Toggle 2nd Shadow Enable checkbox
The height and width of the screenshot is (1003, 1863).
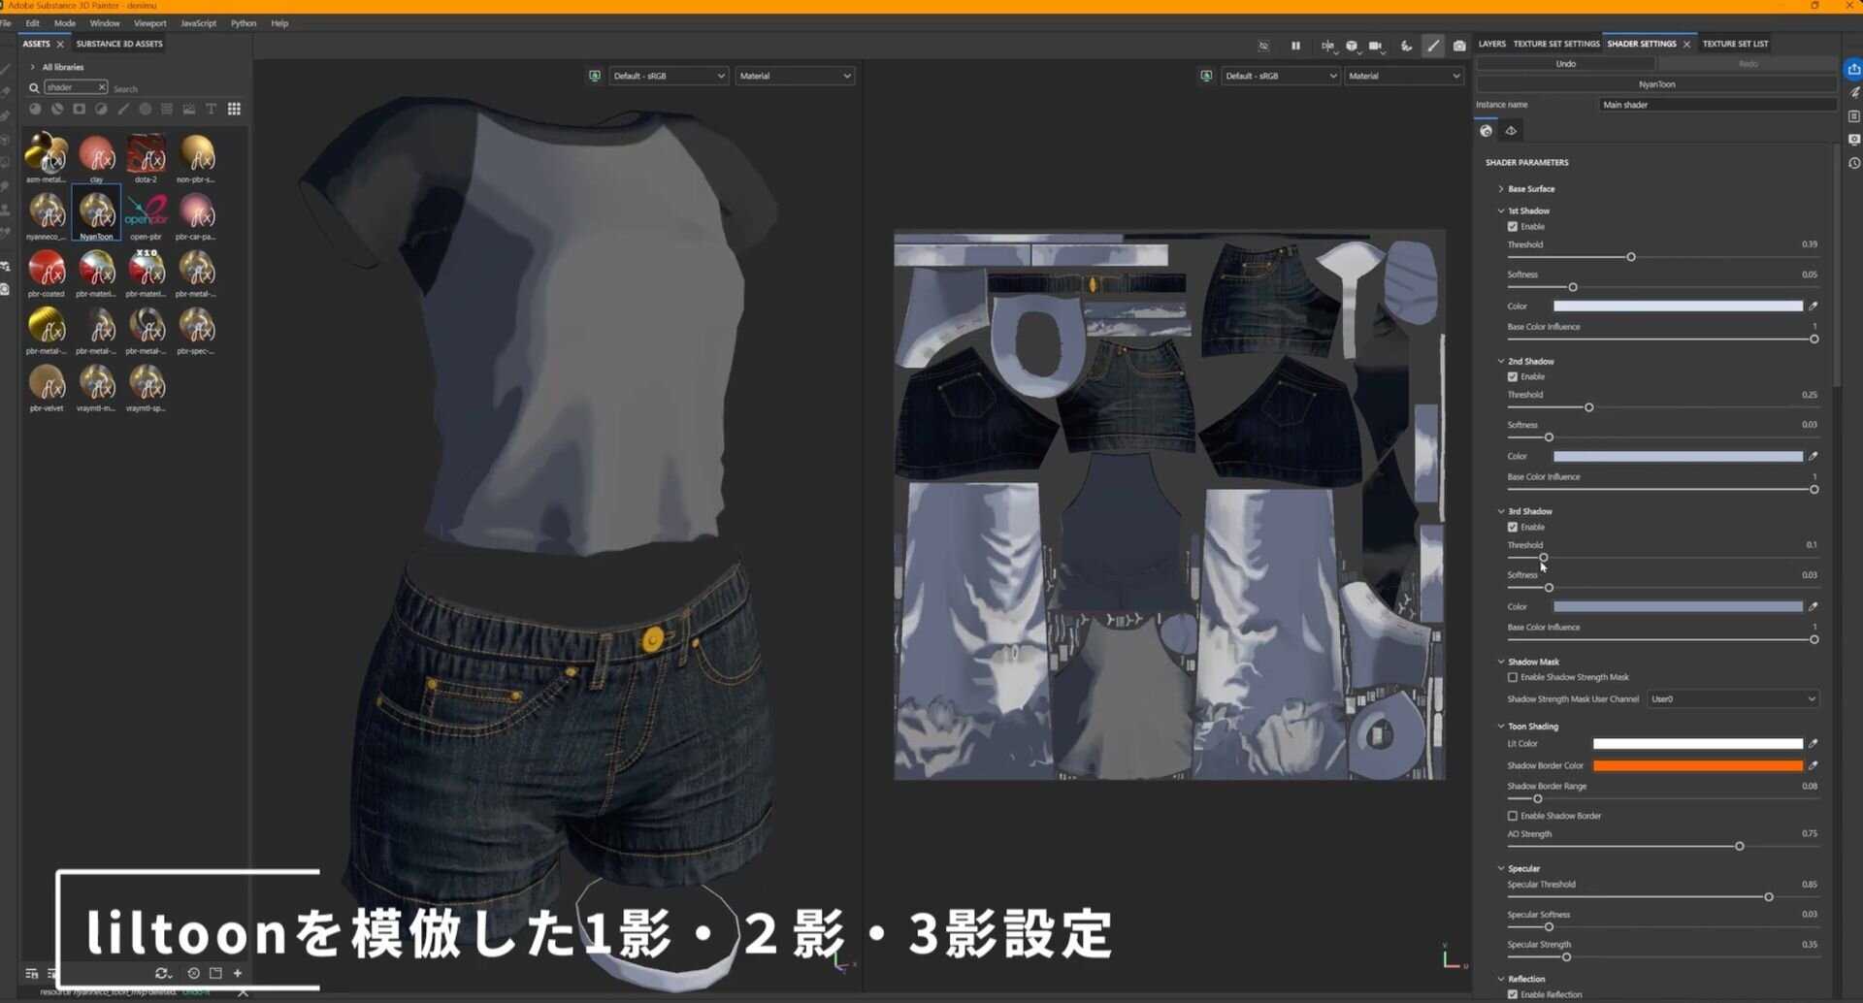coord(1512,377)
